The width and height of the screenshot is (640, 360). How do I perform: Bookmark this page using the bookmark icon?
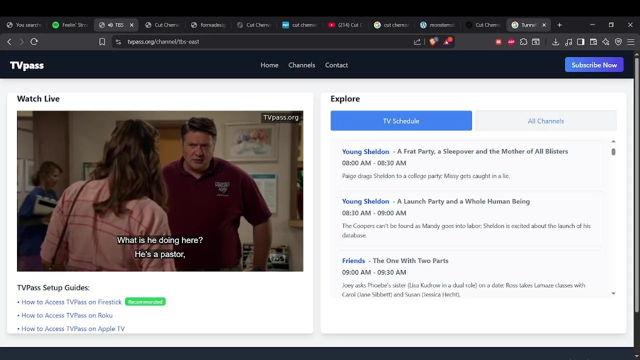(102, 42)
